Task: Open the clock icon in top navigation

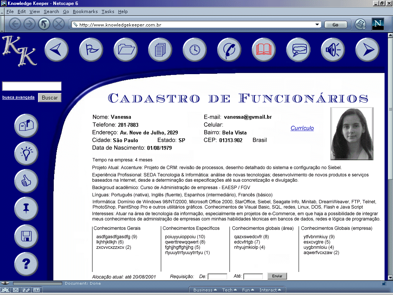Action: (x=195, y=50)
